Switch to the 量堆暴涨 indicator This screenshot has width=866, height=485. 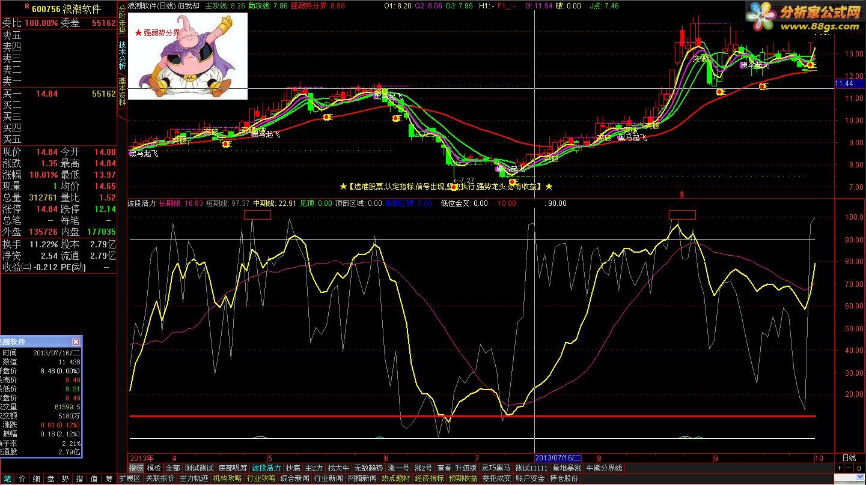(x=567, y=468)
